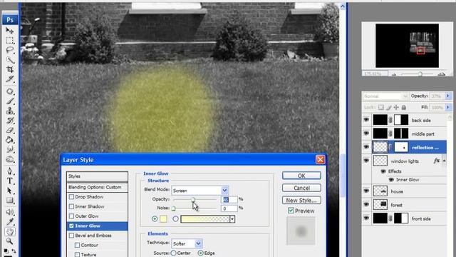Hide the forest layer
This screenshot has width=456, height=257.
pyautogui.click(x=366, y=205)
